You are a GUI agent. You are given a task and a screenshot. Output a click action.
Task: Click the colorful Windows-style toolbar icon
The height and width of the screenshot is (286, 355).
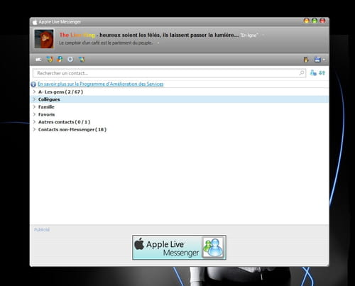(60, 59)
